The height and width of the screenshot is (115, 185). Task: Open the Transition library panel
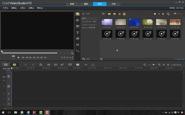77,26
